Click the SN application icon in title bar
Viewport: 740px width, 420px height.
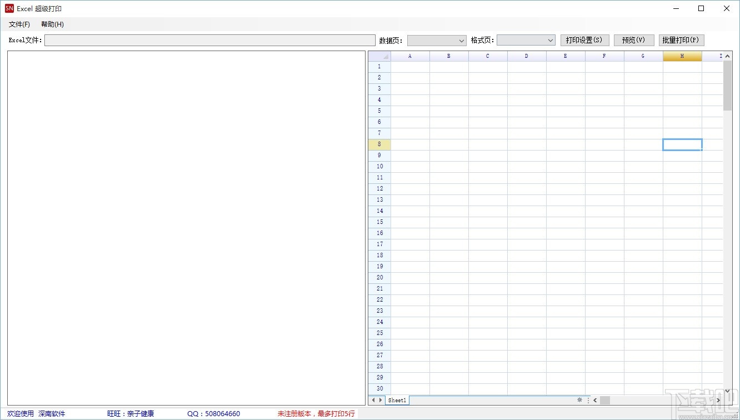pos(9,8)
